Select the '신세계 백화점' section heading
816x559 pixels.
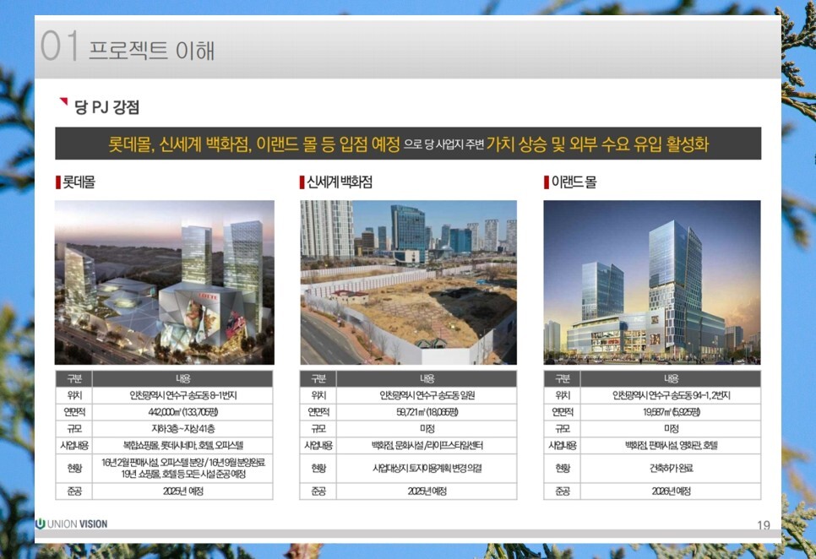340,182
